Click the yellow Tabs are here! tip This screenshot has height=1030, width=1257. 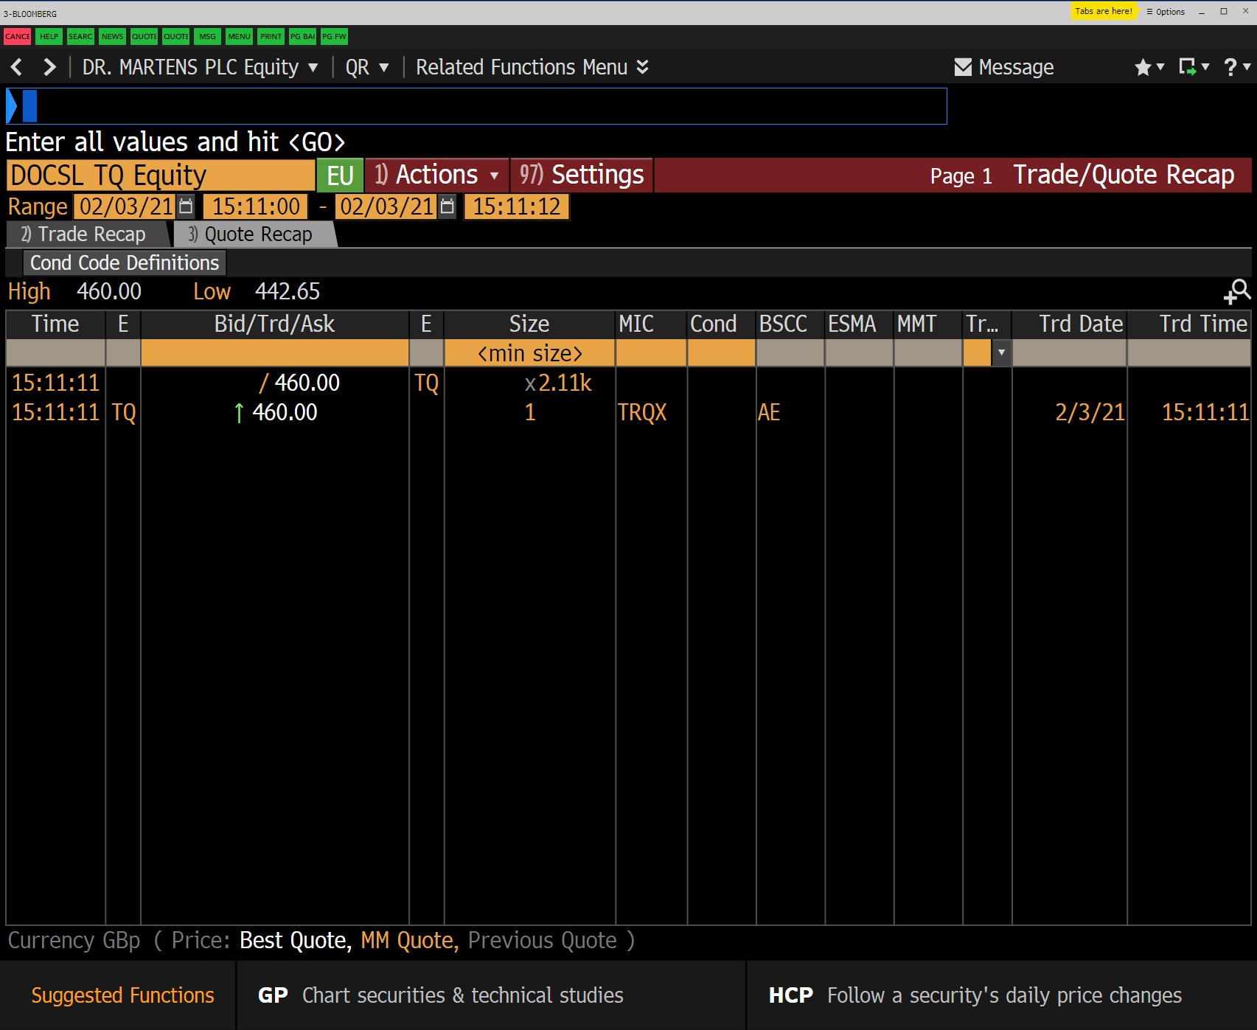click(1104, 11)
